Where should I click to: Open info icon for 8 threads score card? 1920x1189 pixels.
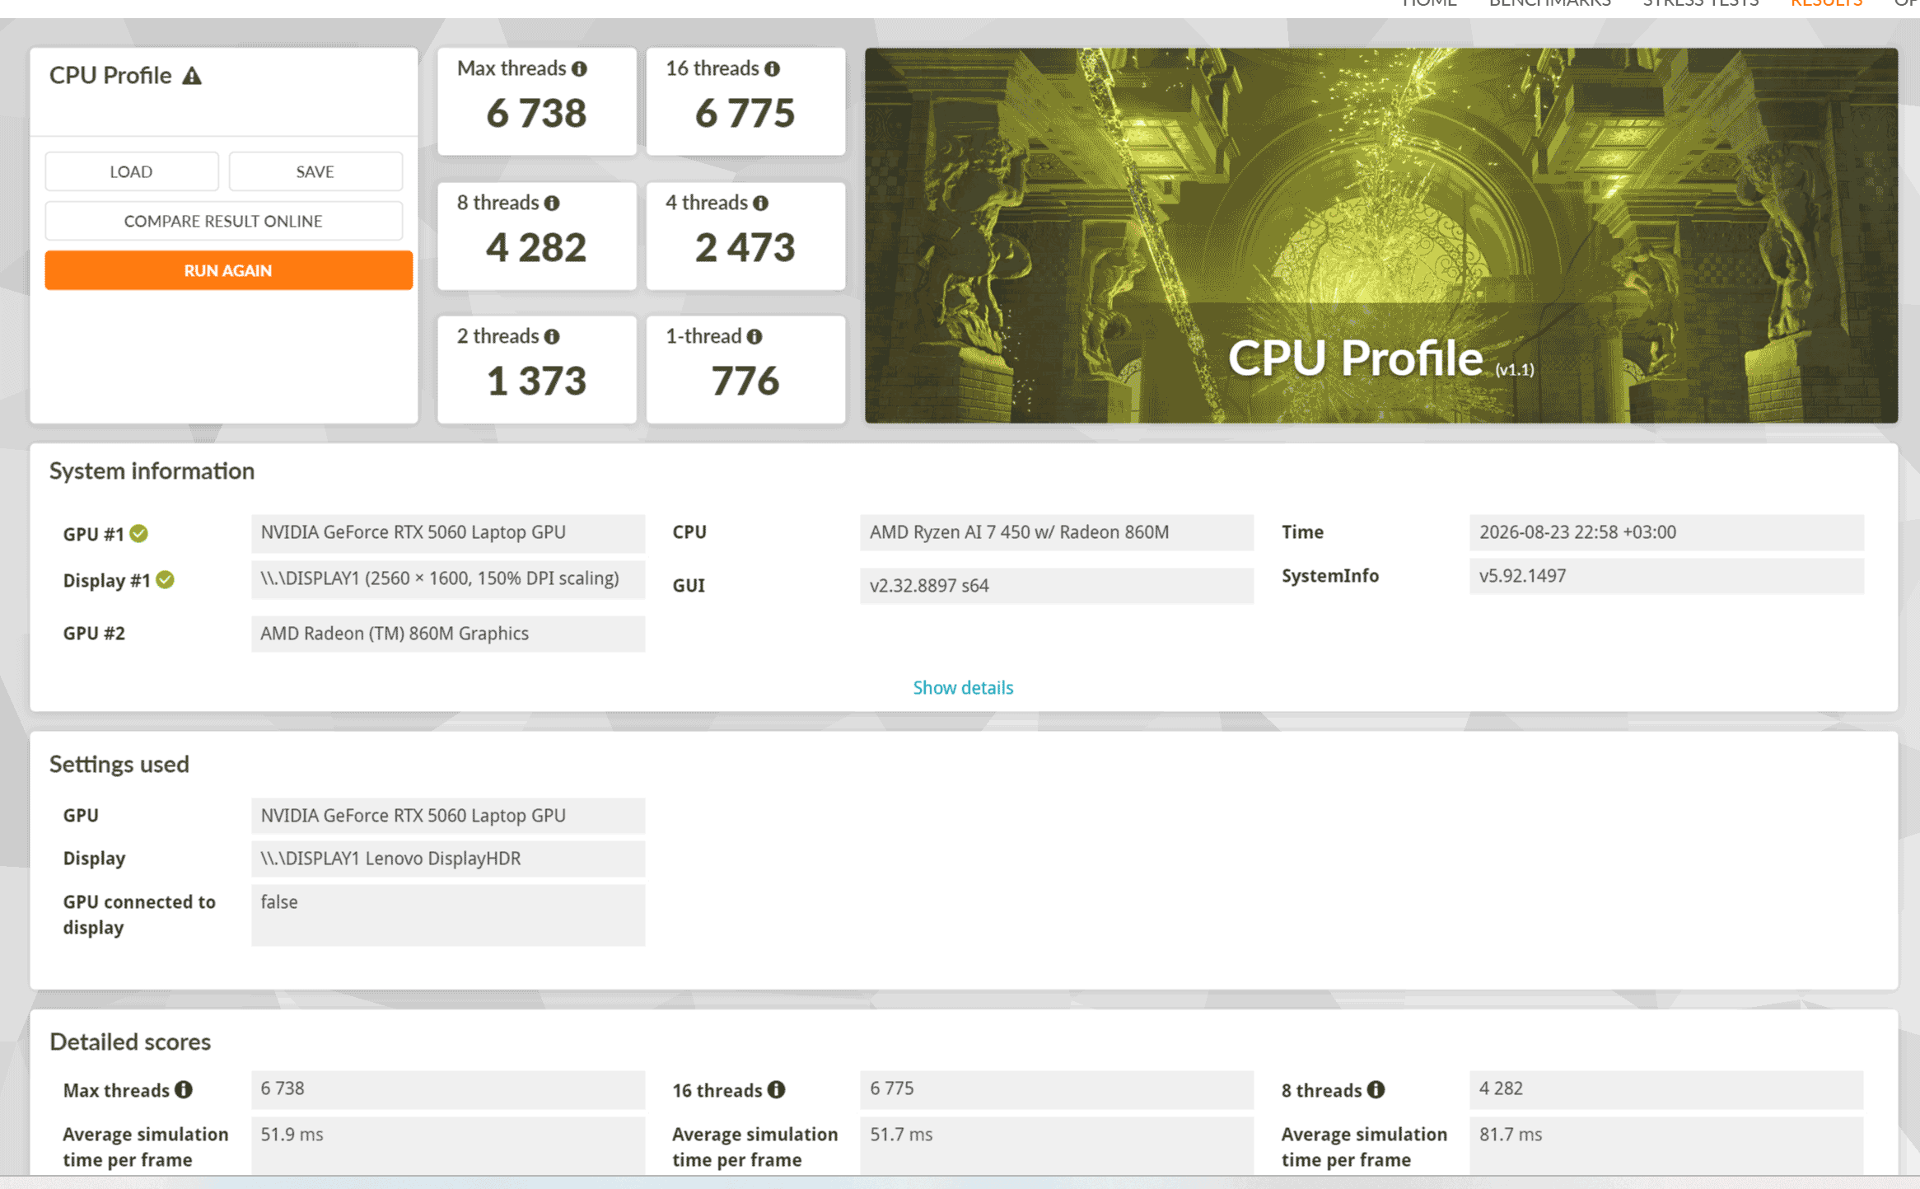click(x=552, y=204)
